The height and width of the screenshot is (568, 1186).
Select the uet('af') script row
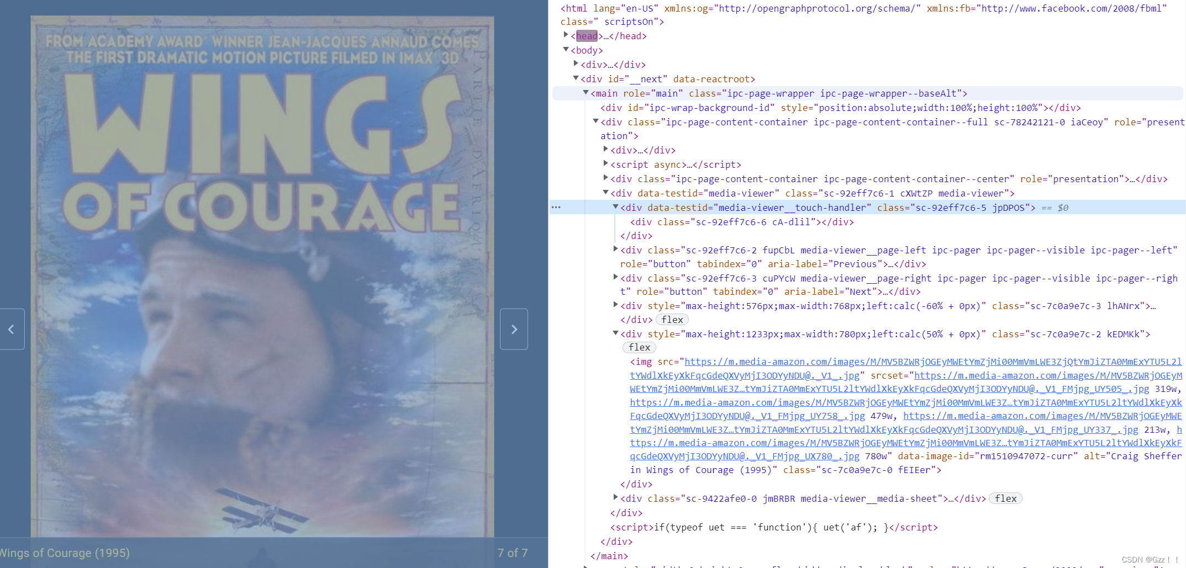click(x=774, y=527)
